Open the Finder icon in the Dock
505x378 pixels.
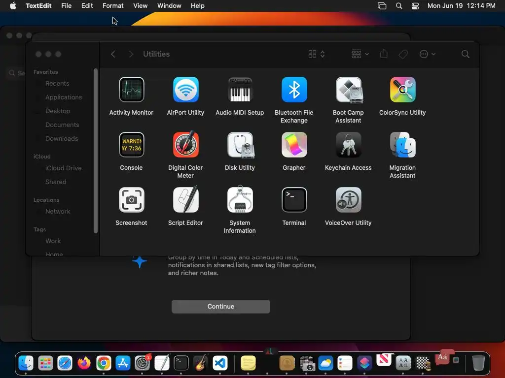(x=26, y=363)
